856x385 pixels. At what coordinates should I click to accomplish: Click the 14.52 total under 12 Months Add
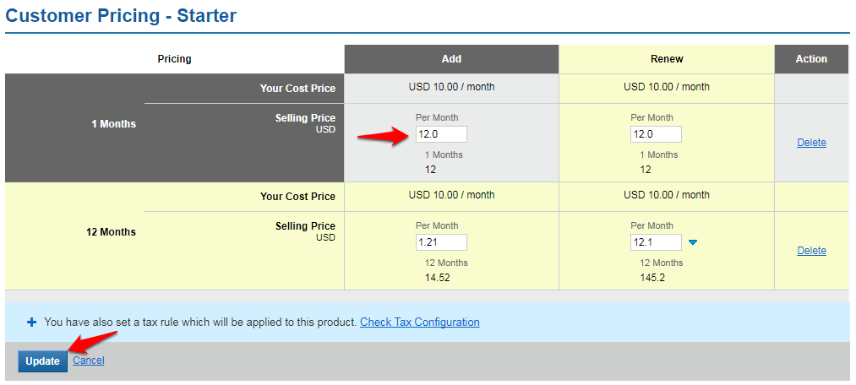click(436, 278)
